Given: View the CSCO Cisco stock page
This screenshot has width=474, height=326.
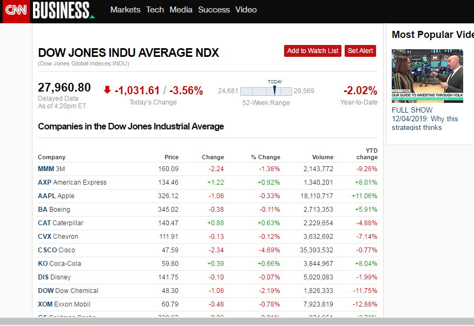Looking at the screenshot, I should point(56,250).
